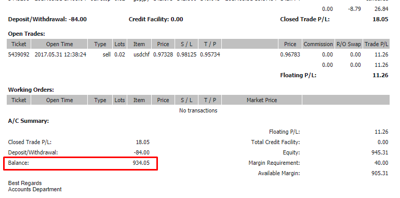Select the Commission column header
This screenshot has width=400, height=198.
(318, 44)
